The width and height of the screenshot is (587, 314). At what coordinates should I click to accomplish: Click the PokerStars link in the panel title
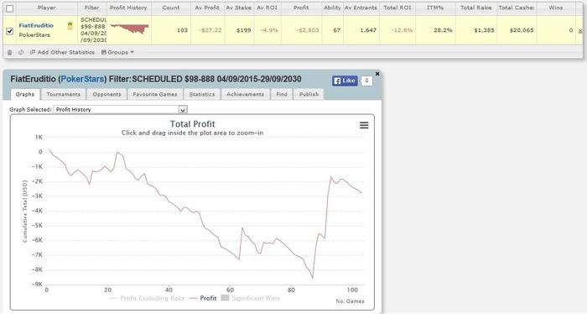82,79
